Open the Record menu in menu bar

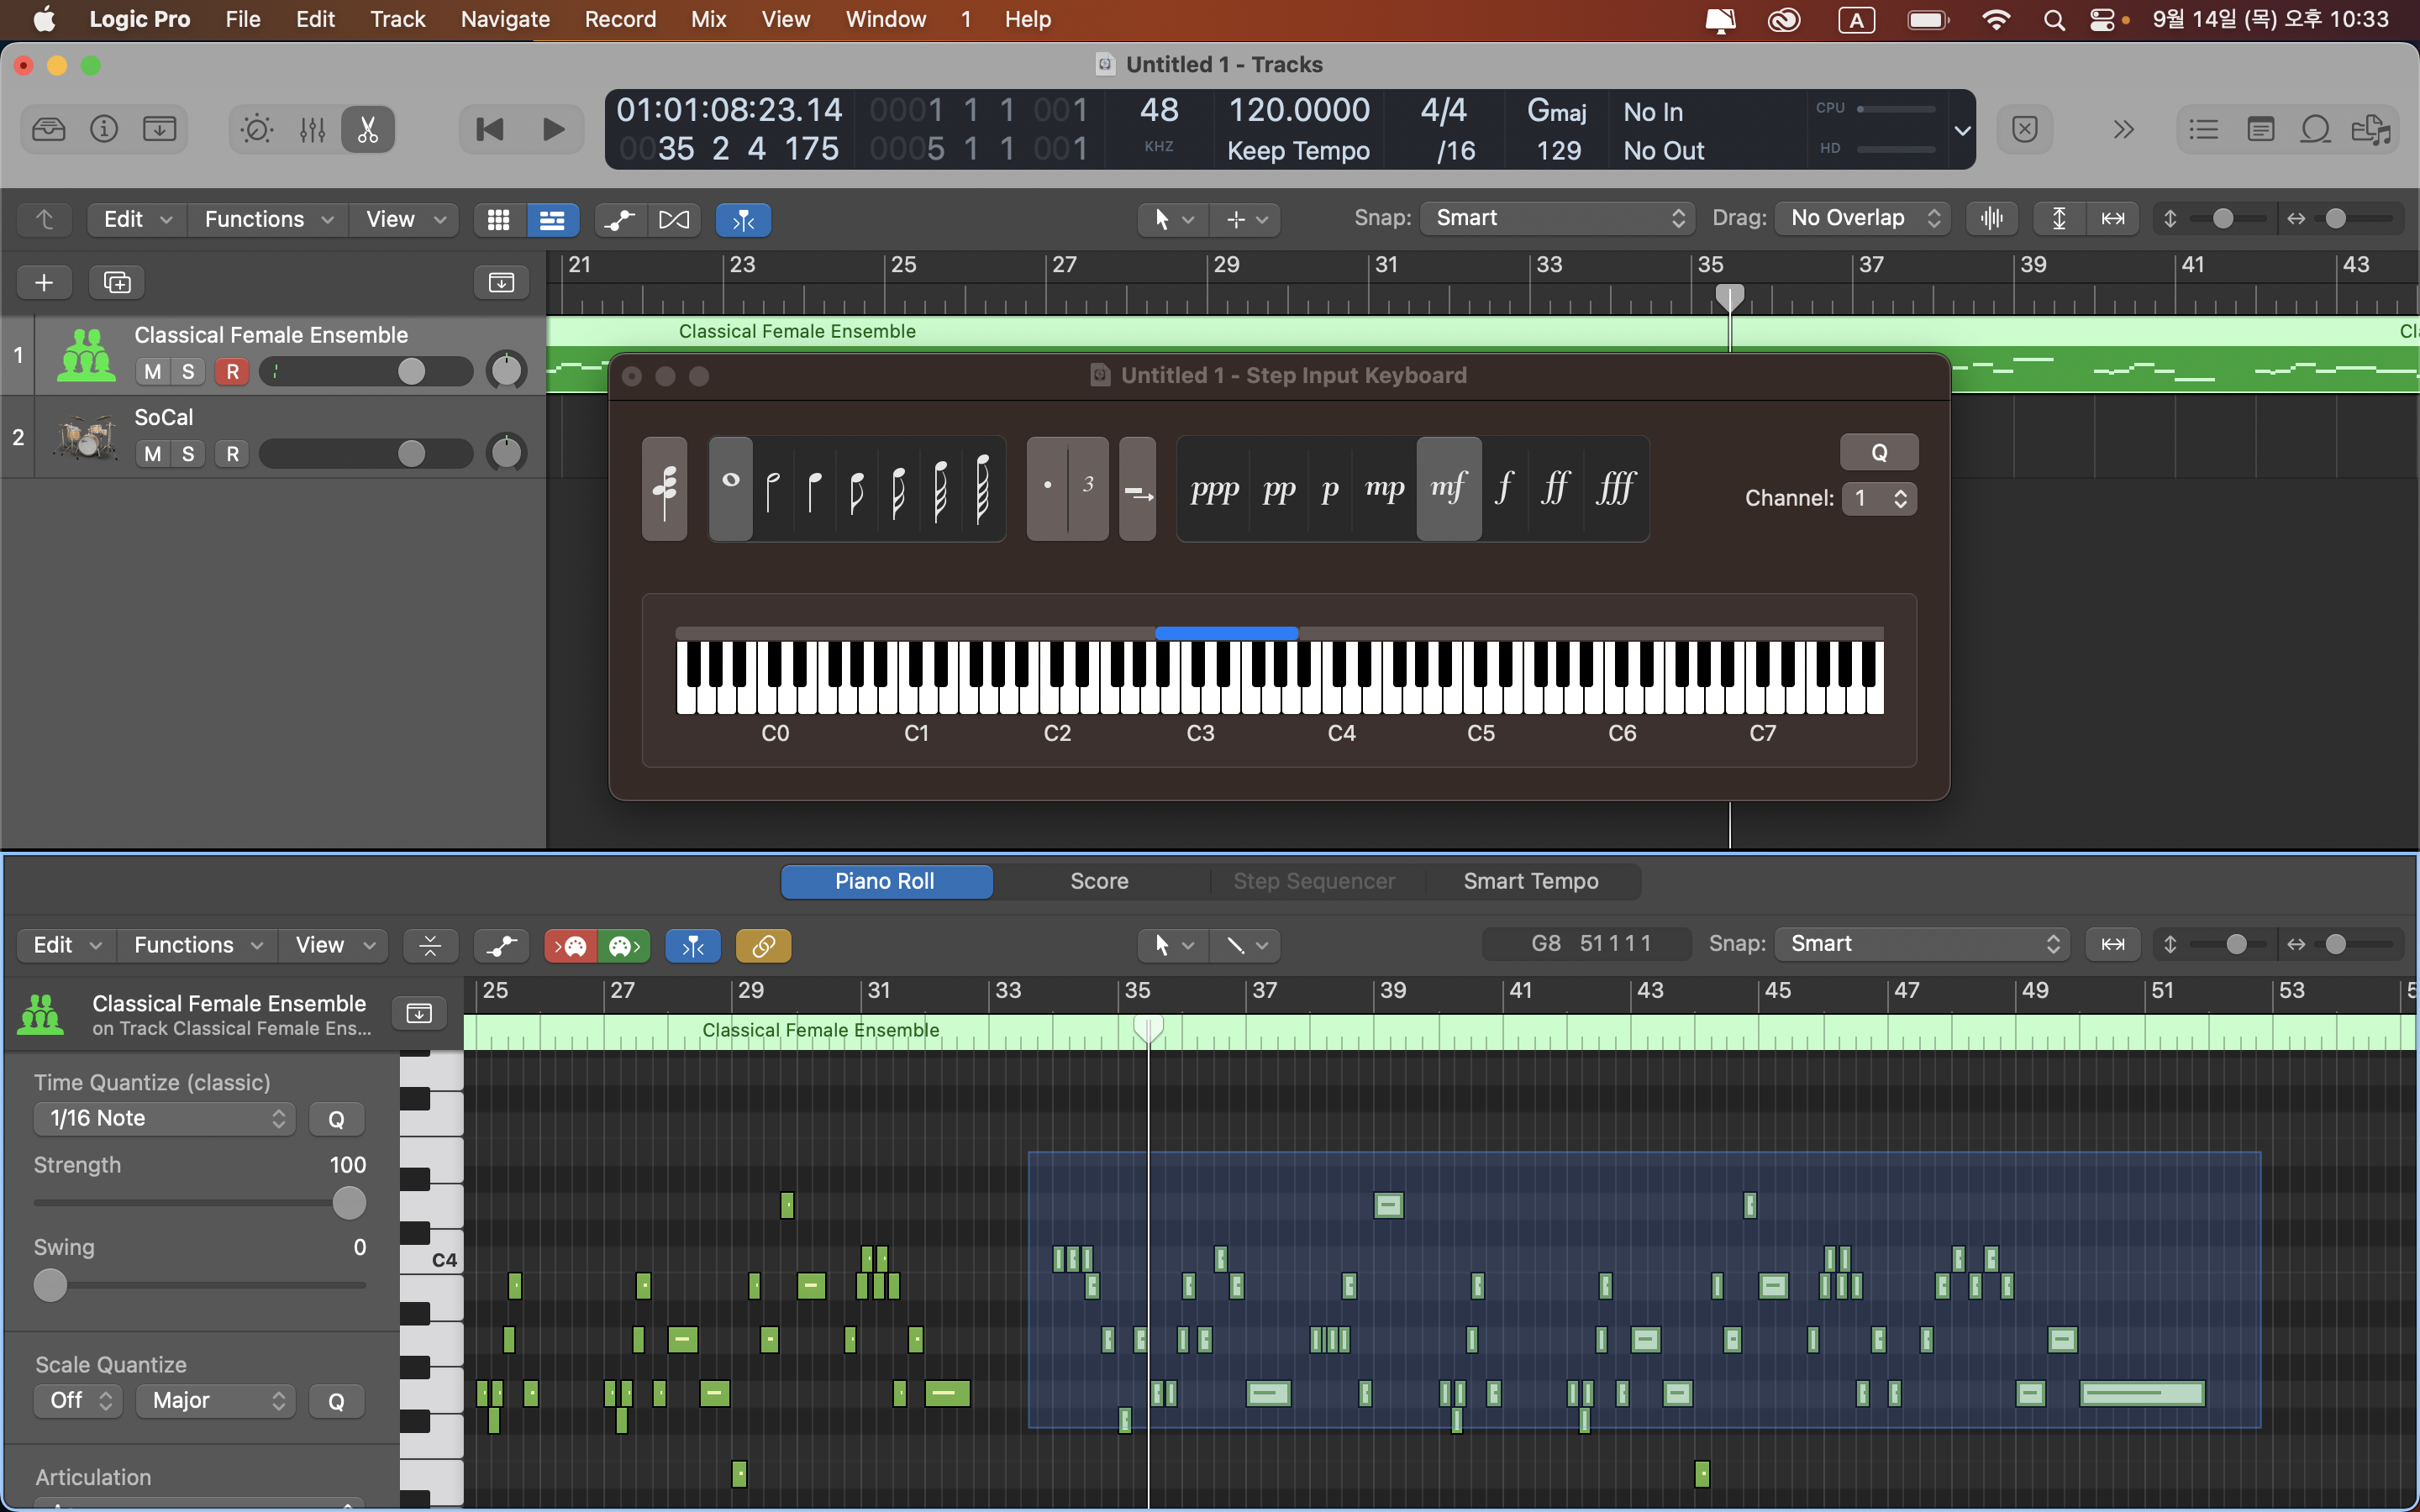620,19
